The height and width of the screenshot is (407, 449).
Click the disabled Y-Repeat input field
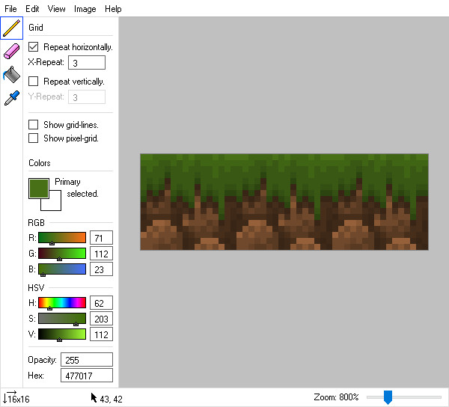coord(87,97)
